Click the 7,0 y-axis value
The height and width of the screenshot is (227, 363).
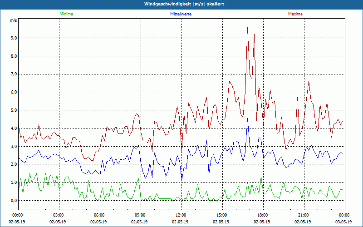[x=14, y=74]
